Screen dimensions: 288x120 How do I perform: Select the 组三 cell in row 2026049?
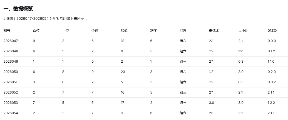[x=183, y=62]
